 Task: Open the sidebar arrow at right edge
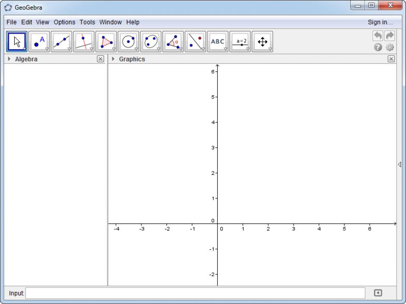399,164
